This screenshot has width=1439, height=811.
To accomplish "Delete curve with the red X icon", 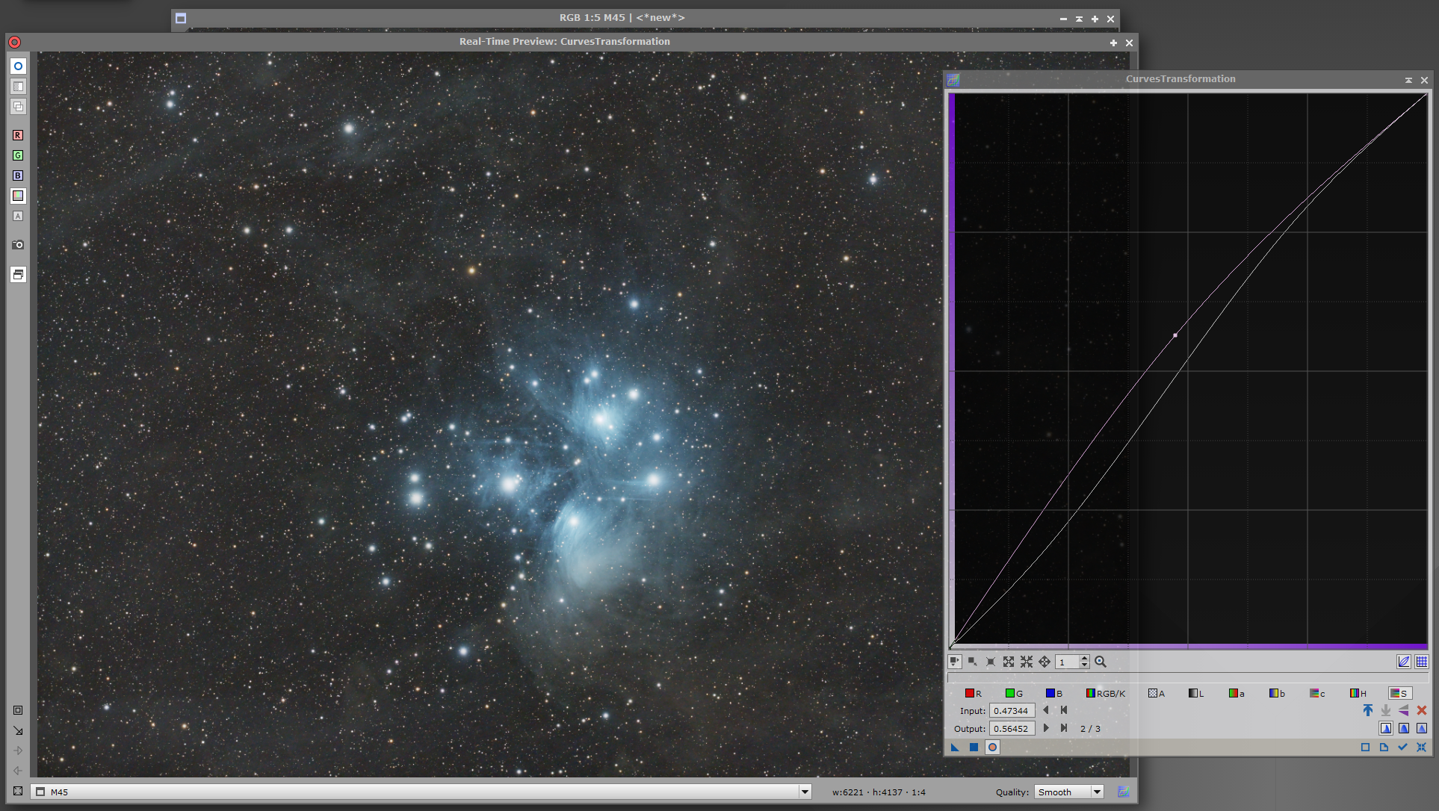I will [1422, 710].
